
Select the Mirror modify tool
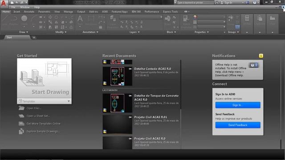(57, 22)
